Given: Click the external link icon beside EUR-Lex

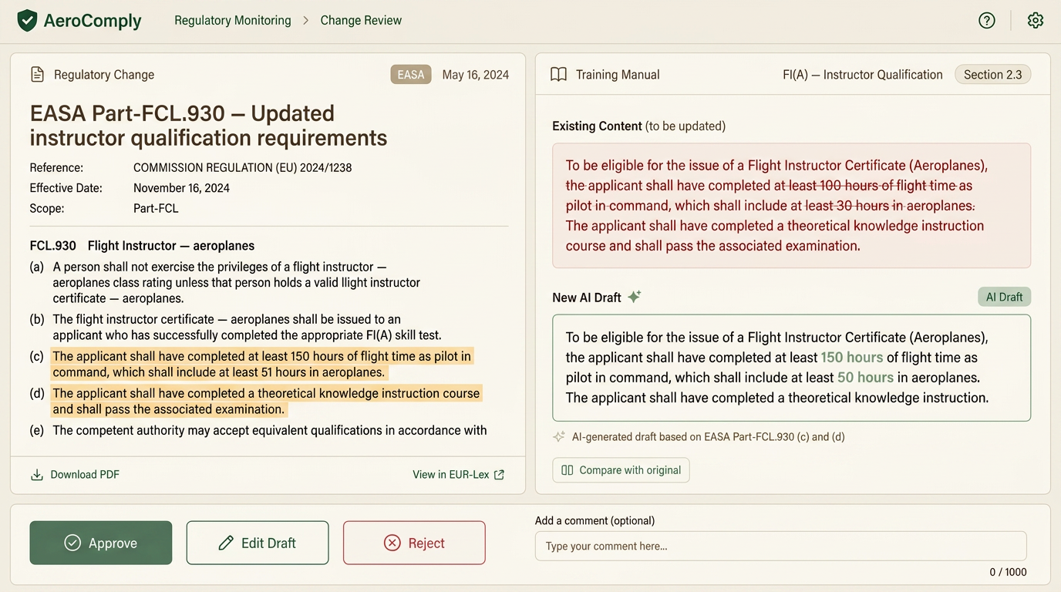Looking at the screenshot, I should [x=500, y=475].
